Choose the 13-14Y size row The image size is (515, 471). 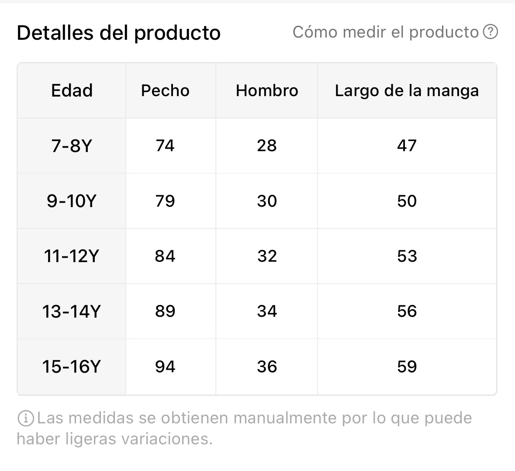[257, 311]
